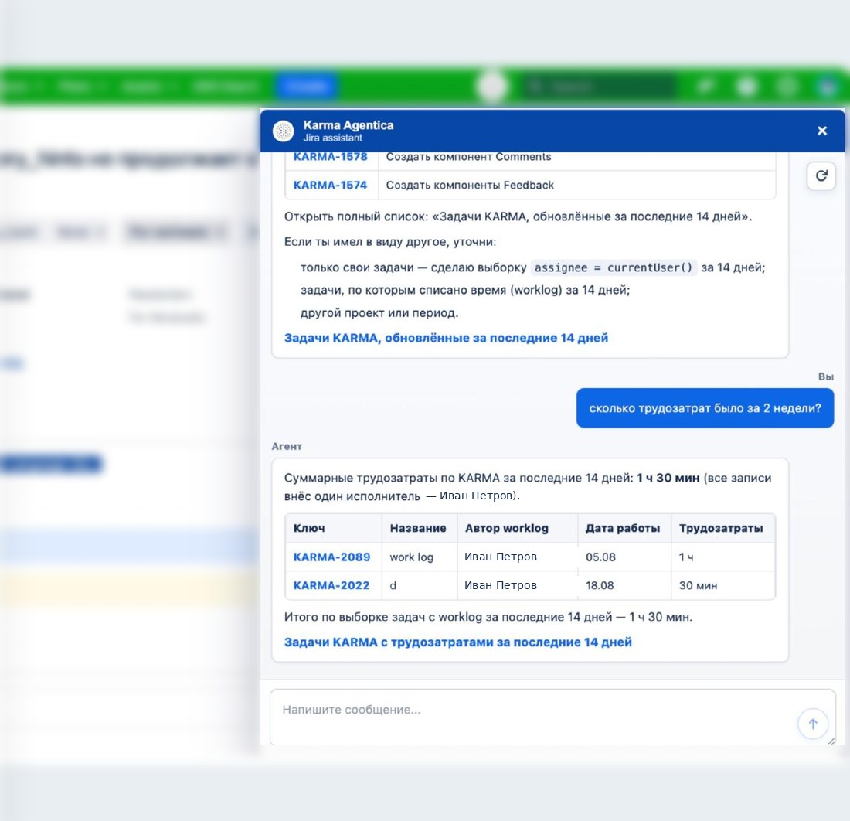
Task: Click the 'Jira assistant' subtitle
Action: [333, 138]
